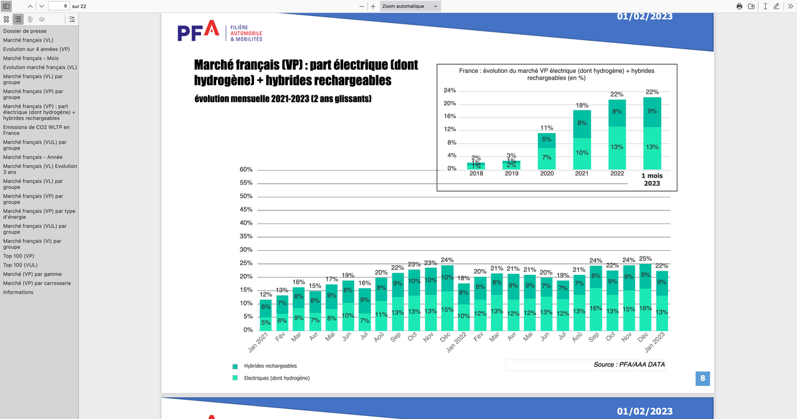
Task: Open outline entry Top 100 (VP)
Action: 19,256
